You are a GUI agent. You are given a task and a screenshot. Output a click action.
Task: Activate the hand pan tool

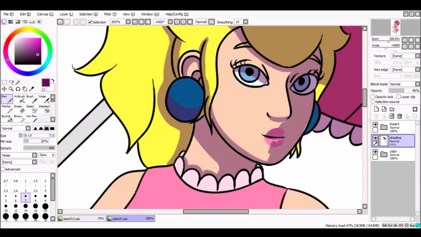(25, 89)
